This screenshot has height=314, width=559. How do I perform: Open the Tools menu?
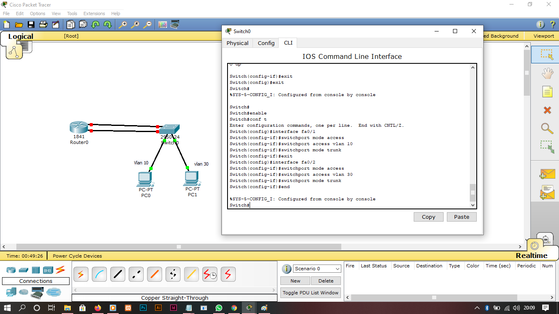pyautogui.click(x=72, y=13)
